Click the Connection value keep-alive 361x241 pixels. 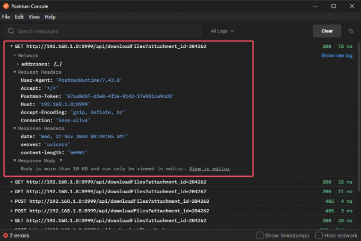[x=73, y=120]
